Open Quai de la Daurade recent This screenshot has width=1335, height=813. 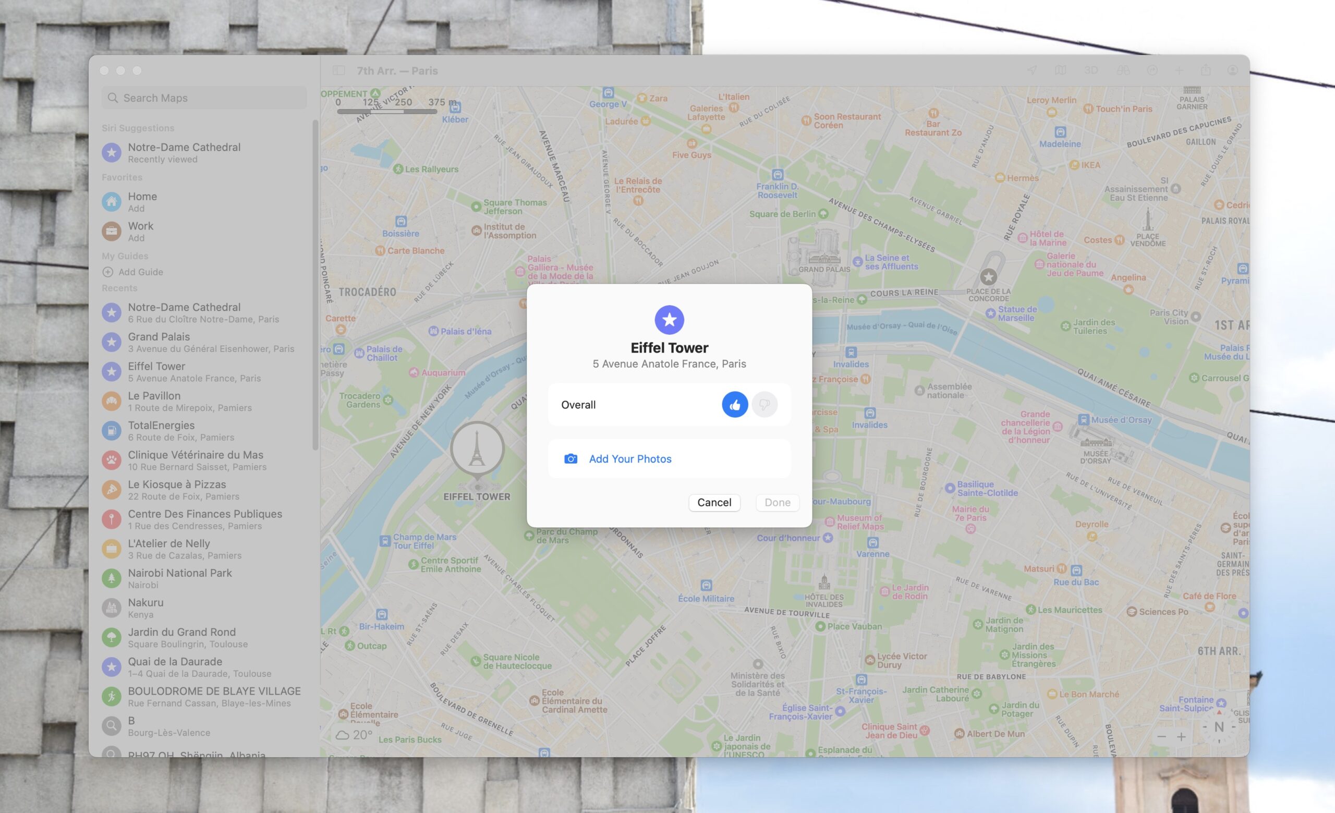204,667
